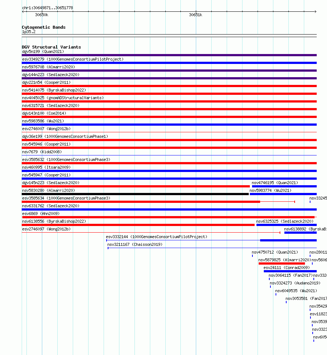
Task: Open nsv460995 (Itsara2009) variant
Action: 46,167
